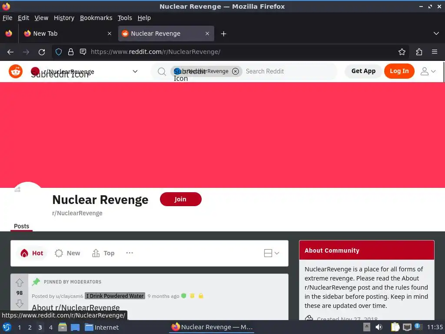Open the Bookmarks menu
This screenshot has width=445, height=334.
[96, 18]
